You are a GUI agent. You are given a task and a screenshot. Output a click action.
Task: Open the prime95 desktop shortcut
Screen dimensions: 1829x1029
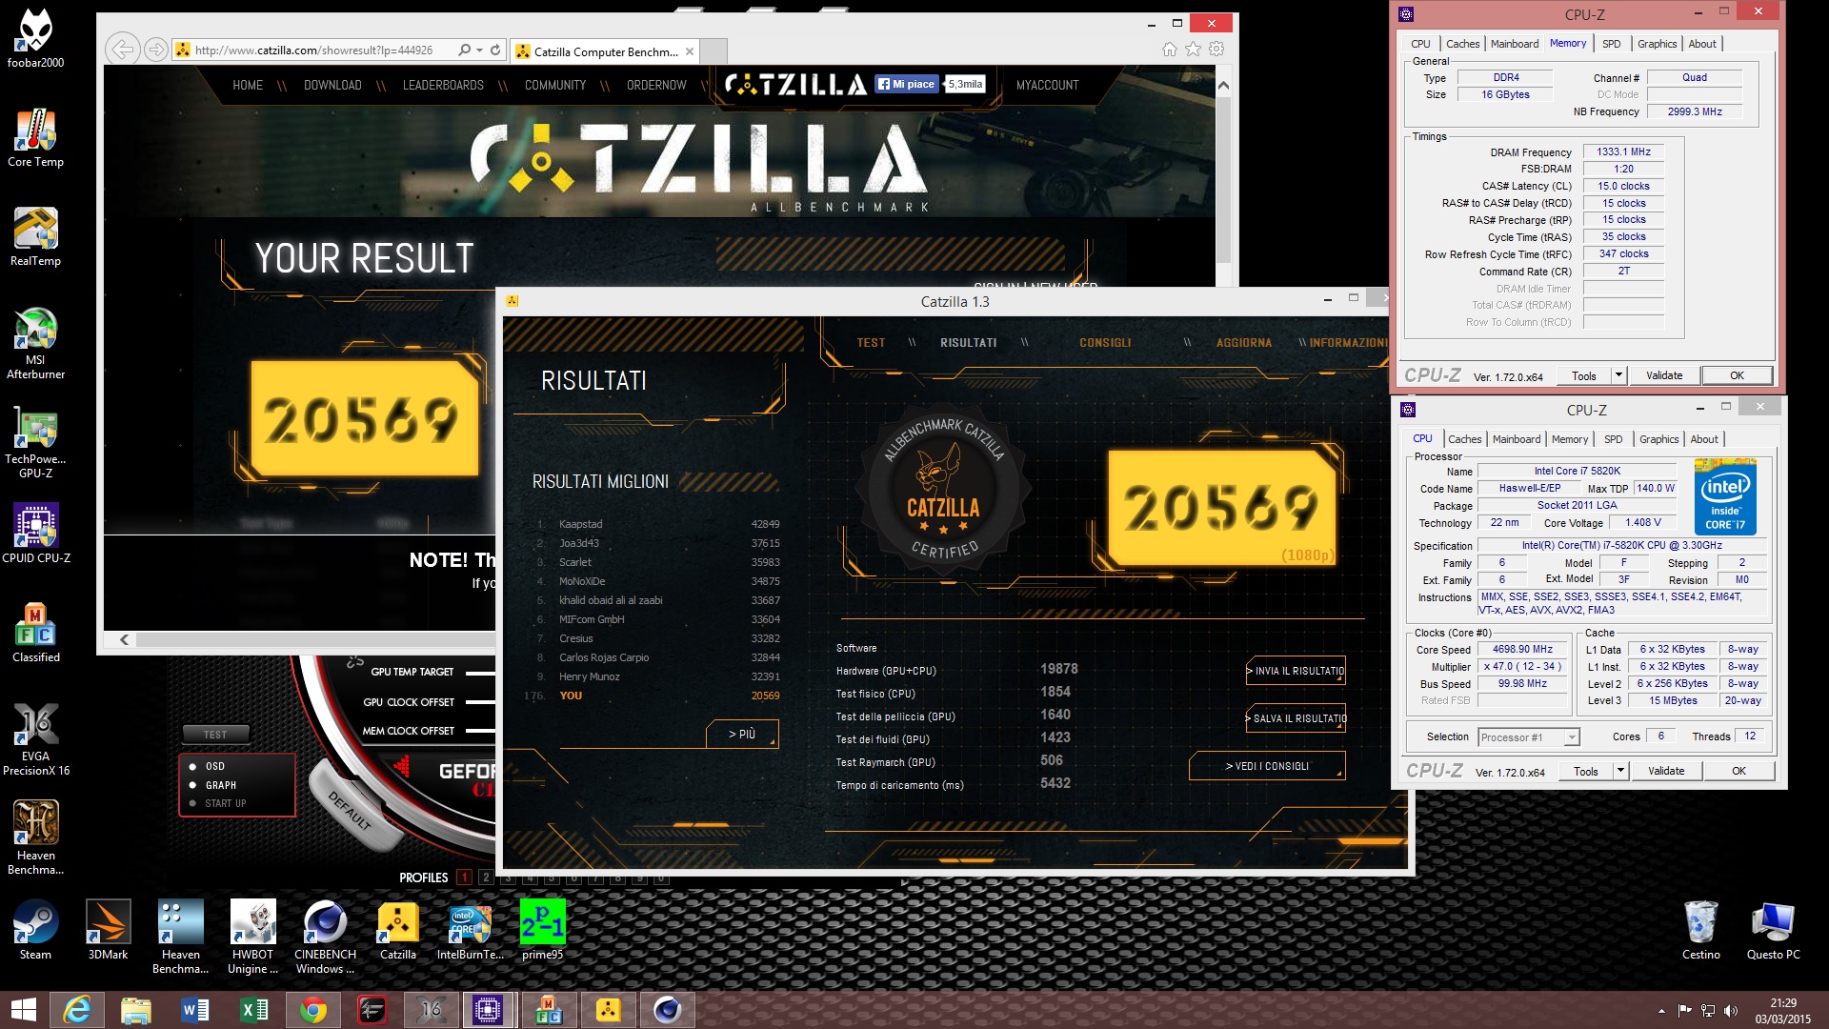point(543,931)
